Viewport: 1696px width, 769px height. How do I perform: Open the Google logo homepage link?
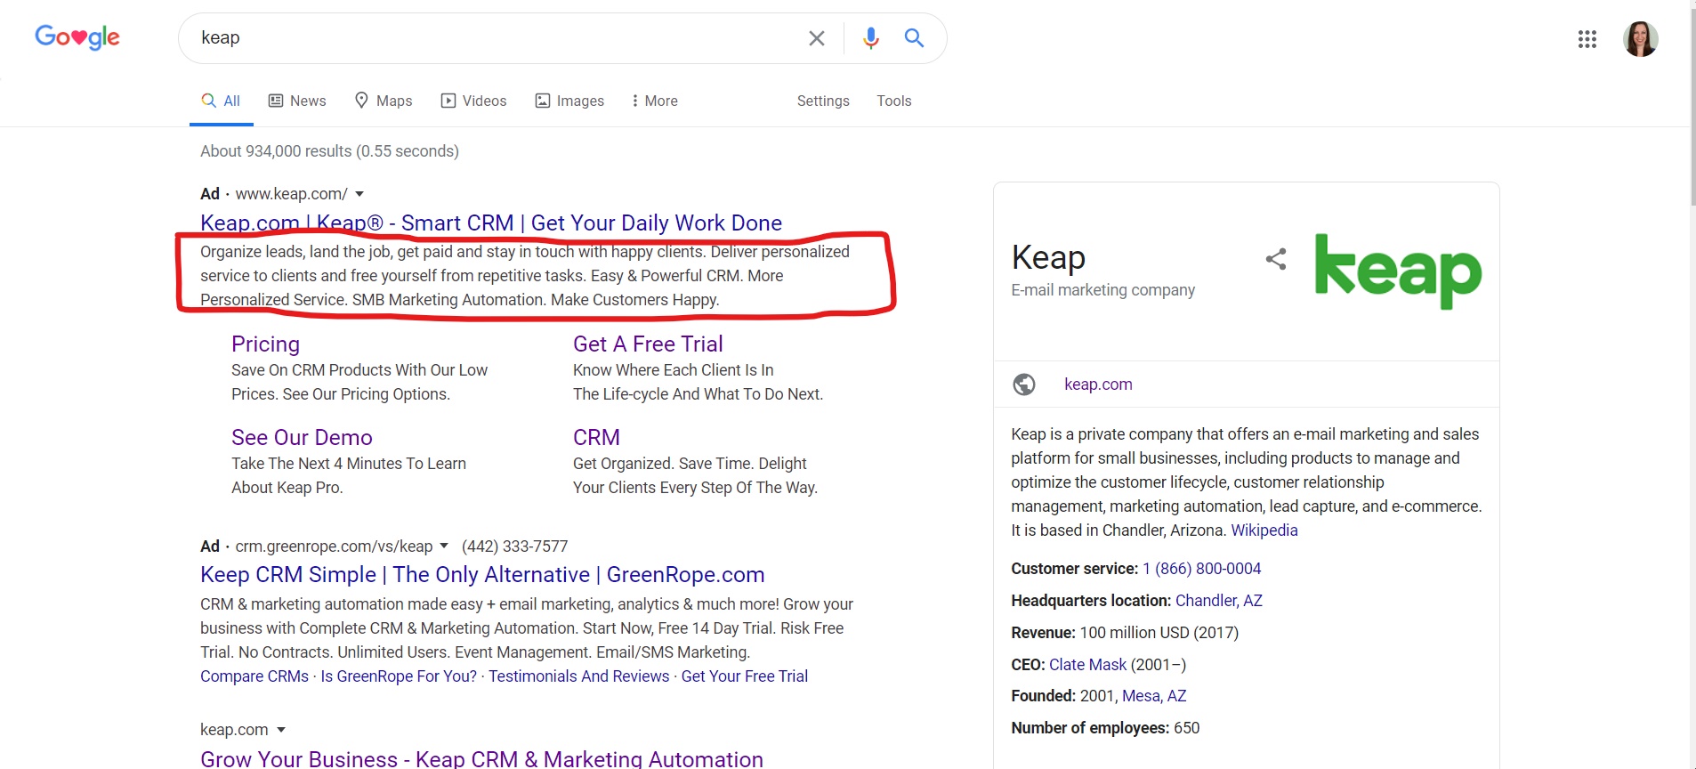pos(77,37)
